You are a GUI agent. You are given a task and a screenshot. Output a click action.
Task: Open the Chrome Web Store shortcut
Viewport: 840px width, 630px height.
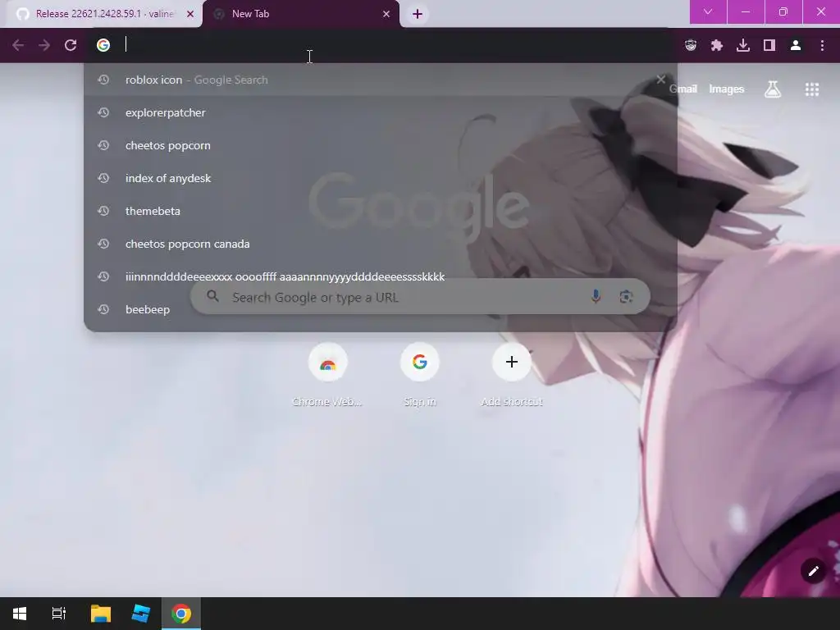(327, 375)
